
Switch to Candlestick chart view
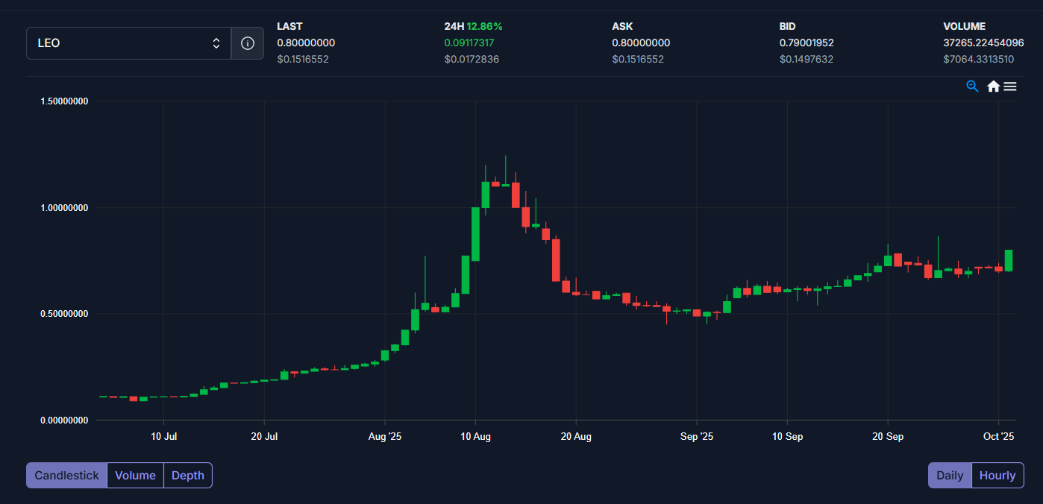click(x=66, y=476)
